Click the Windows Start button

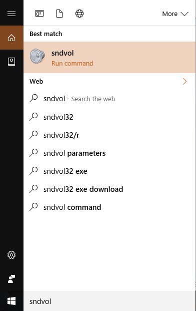pos(11,301)
